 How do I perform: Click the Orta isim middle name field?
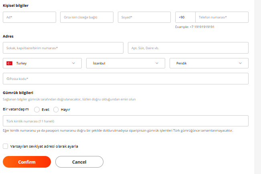(87, 17)
